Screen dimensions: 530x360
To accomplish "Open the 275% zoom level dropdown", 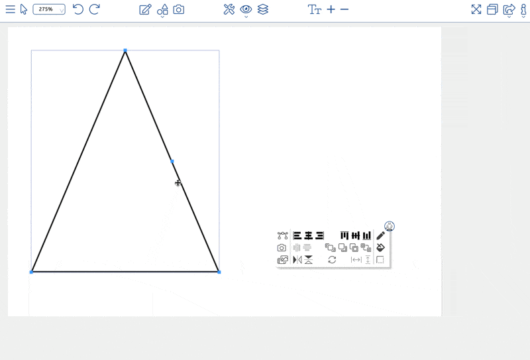I will click(x=49, y=9).
